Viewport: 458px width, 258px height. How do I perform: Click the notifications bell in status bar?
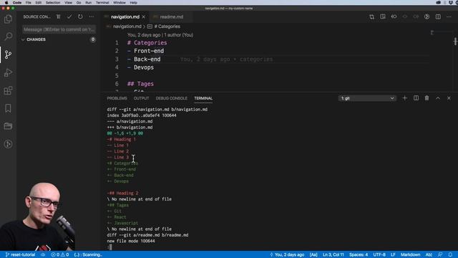450,254
